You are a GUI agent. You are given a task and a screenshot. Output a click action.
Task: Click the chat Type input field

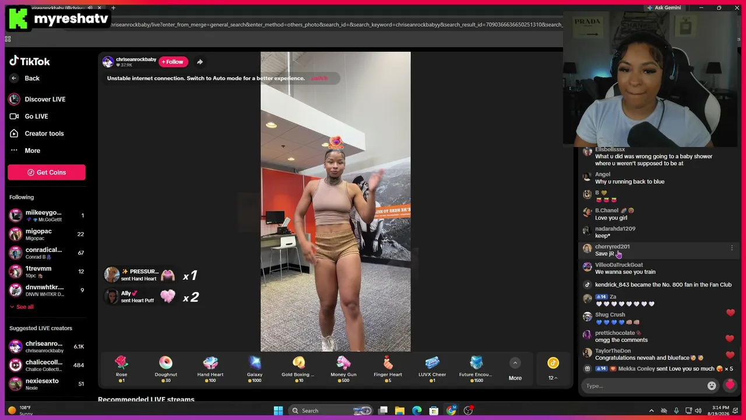coord(645,386)
